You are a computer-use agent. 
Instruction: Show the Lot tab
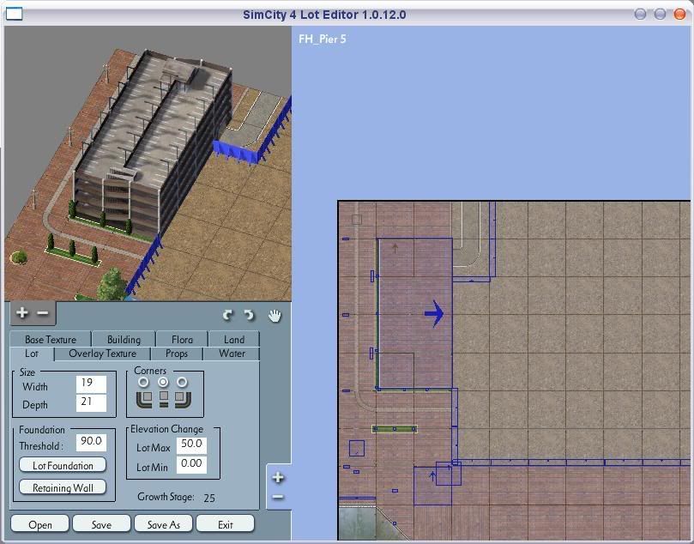coord(32,354)
